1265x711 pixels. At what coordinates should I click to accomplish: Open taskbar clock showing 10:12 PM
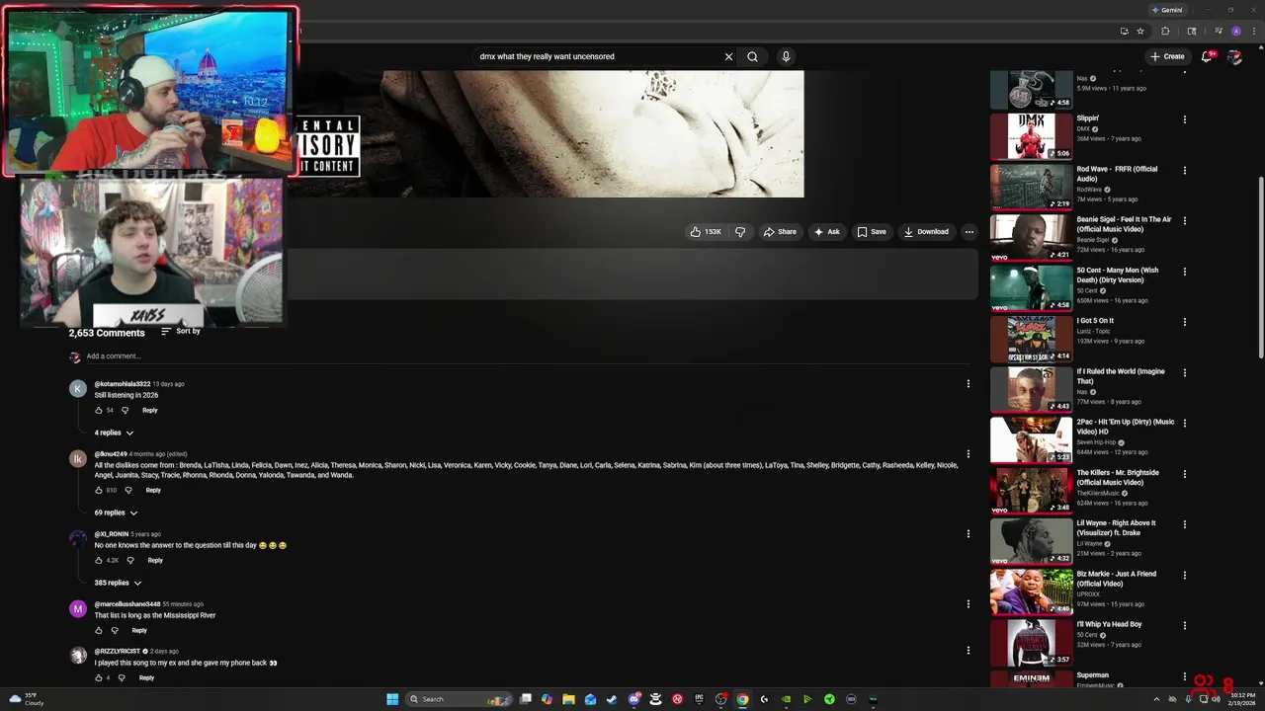tap(1239, 699)
